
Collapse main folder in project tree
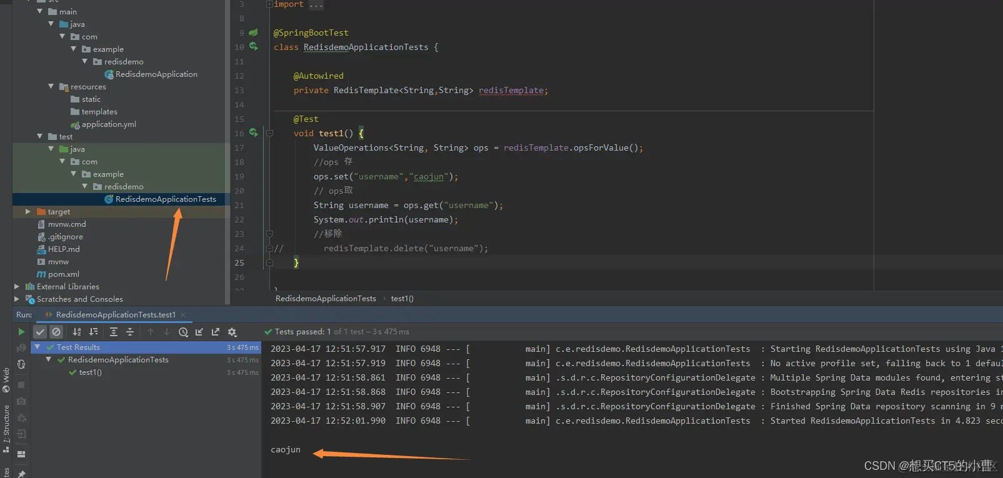[x=40, y=11]
